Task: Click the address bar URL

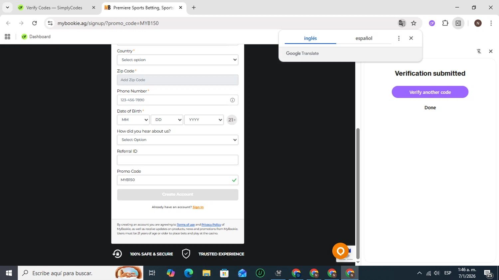Action: [x=108, y=23]
